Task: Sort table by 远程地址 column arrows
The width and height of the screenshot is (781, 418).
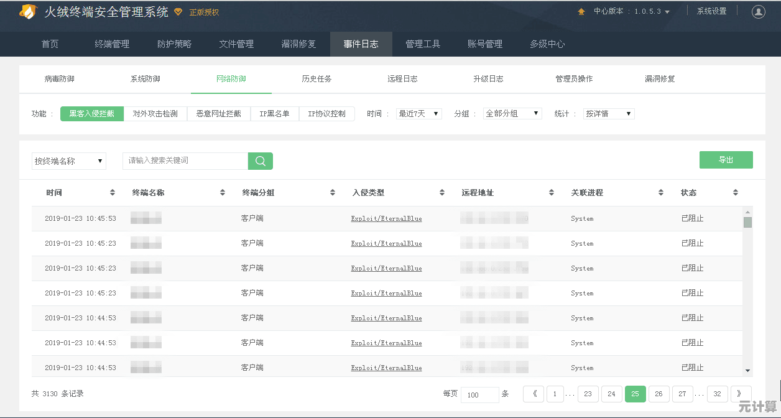Action: tap(552, 193)
